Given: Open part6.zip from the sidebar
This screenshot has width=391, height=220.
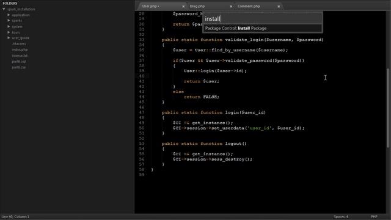Looking at the screenshot, I should click(19, 67).
